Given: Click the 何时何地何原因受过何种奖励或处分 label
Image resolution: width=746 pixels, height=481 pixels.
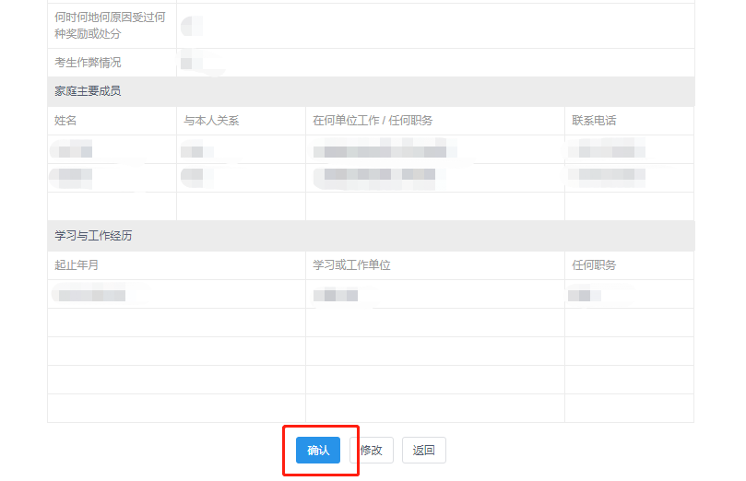Looking at the screenshot, I should 110,26.
